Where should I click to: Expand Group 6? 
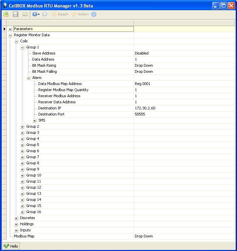[22, 151]
